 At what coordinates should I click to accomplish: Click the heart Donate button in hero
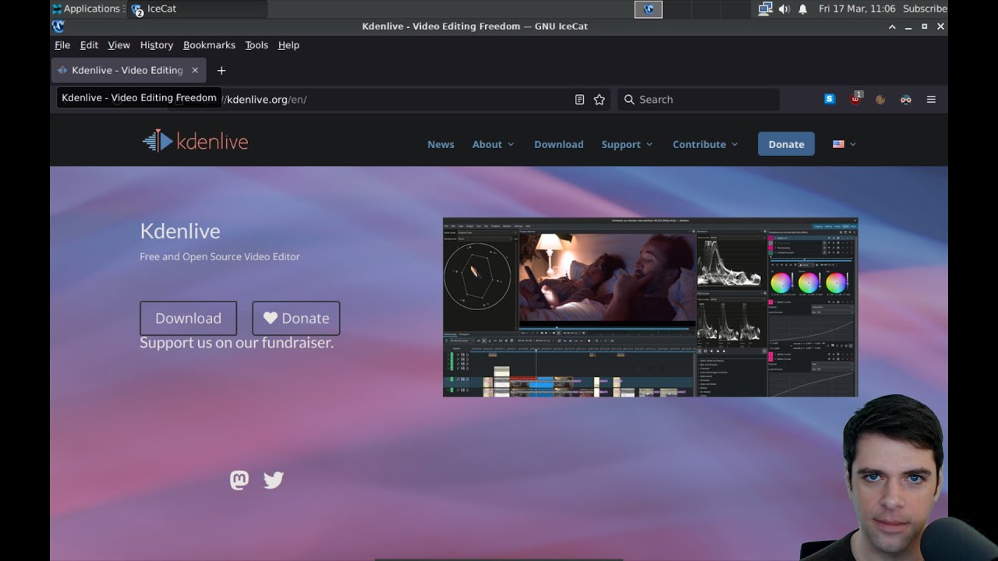pyautogui.click(x=296, y=318)
